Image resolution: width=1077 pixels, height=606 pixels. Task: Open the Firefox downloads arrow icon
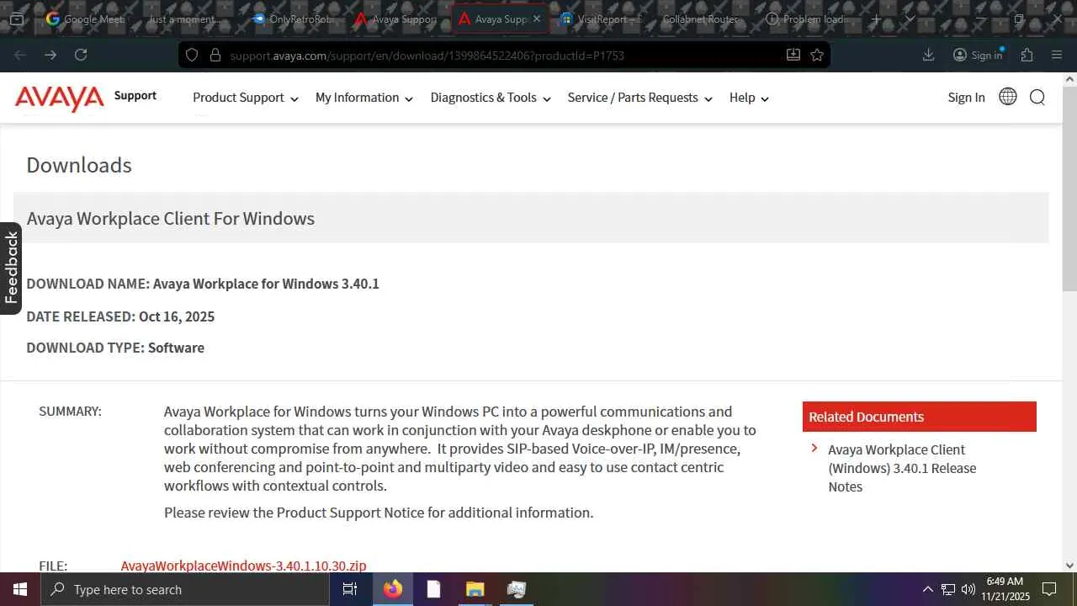[929, 55]
